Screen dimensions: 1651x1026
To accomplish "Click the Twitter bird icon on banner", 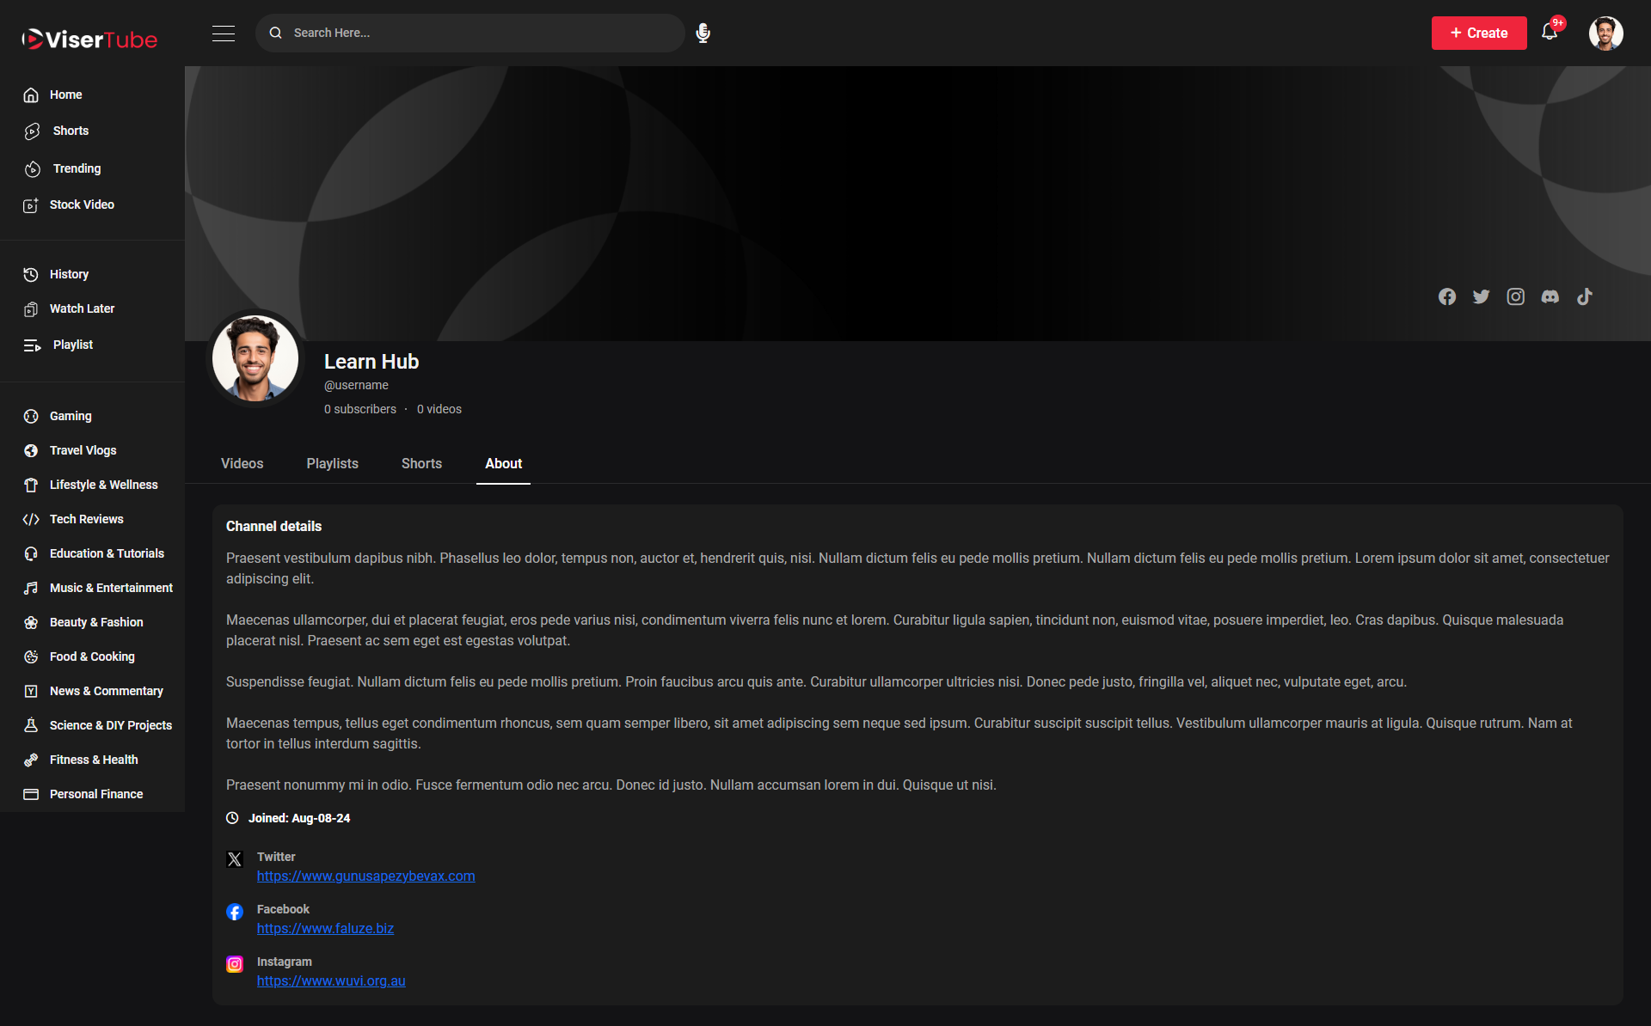I will click(x=1481, y=296).
